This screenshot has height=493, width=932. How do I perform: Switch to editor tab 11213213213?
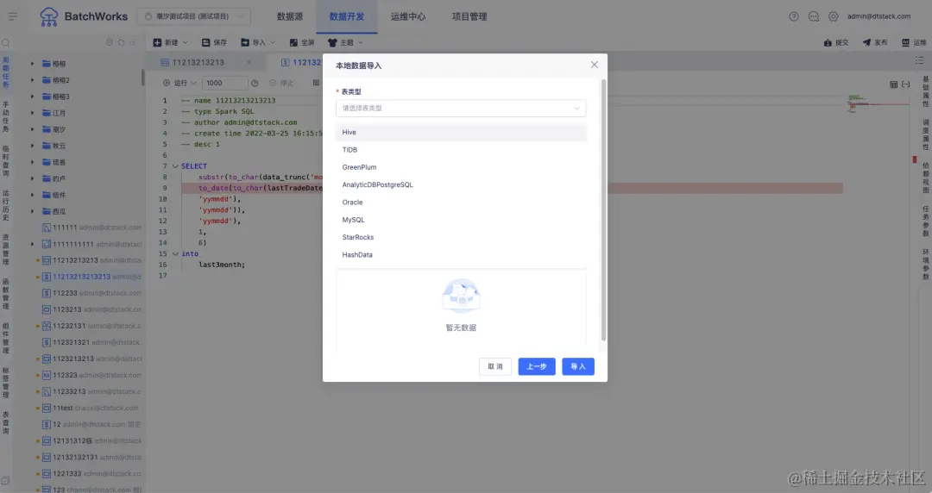pos(198,62)
